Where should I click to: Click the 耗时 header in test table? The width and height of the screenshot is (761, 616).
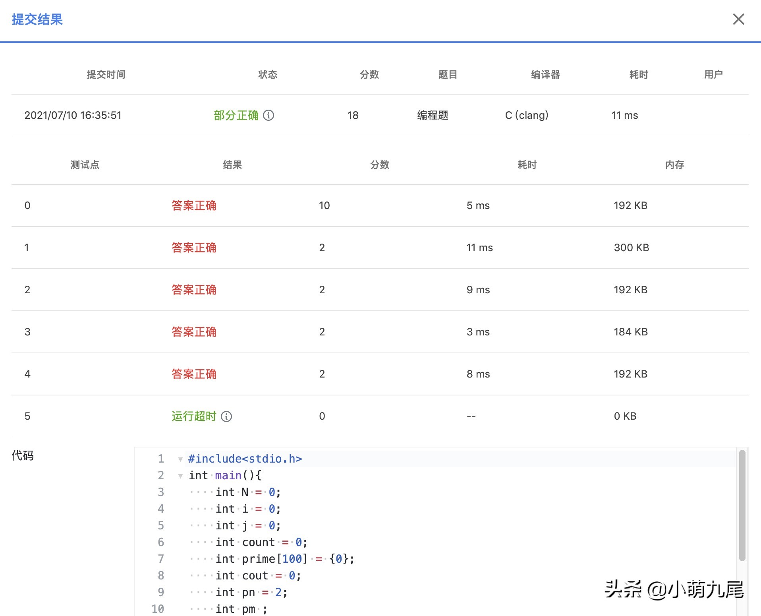tap(527, 165)
